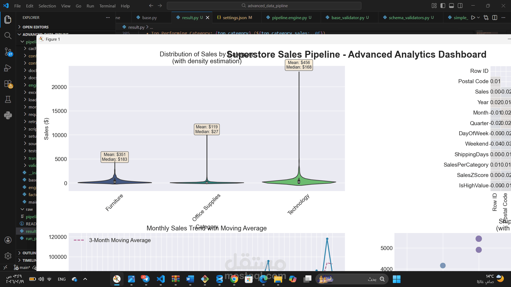The width and height of the screenshot is (511, 287).
Task: Open the Edit menu
Action: [30, 6]
